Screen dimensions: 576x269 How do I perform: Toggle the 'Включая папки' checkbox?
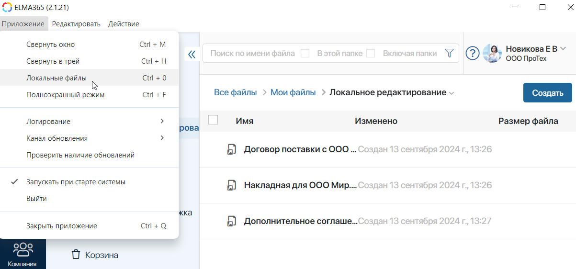click(371, 53)
